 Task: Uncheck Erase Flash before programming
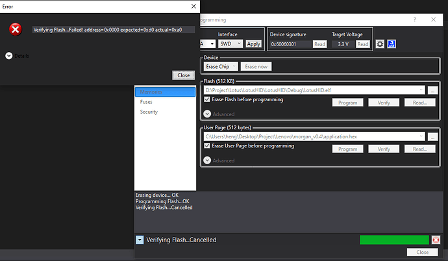pos(208,100)
